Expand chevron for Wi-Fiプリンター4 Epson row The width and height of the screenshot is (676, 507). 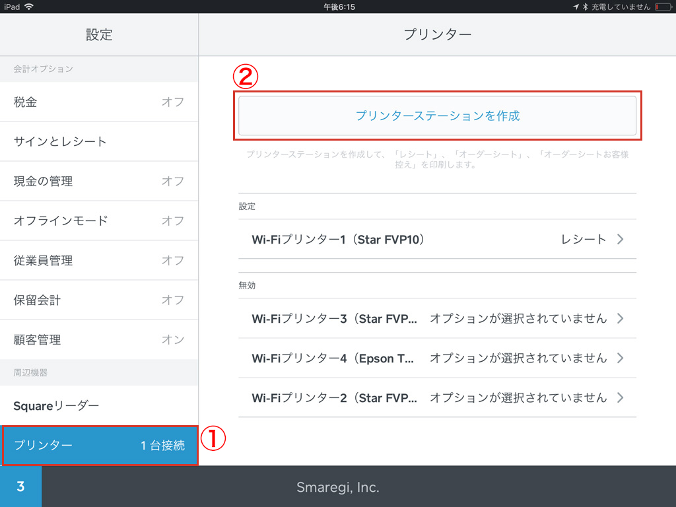pos(620,358)
